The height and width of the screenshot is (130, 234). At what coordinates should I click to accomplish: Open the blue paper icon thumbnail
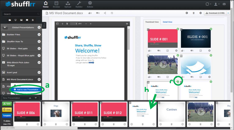tap(196, 65)
